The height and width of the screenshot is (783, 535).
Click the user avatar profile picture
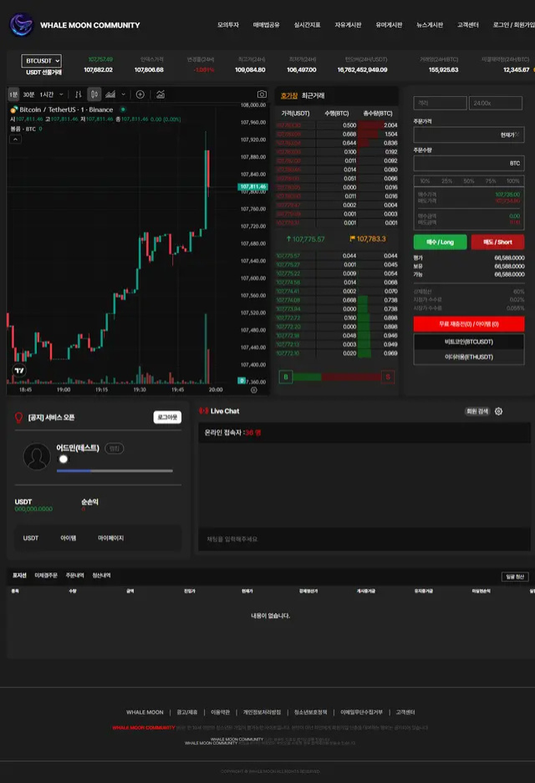click(x=37, y=456)
